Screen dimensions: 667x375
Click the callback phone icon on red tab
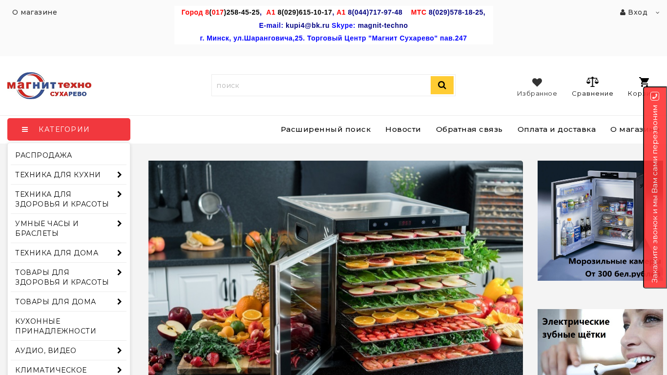click(655, 96)
